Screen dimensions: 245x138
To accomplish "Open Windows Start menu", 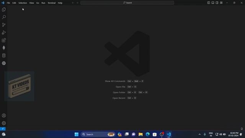I will pos(77,134).
